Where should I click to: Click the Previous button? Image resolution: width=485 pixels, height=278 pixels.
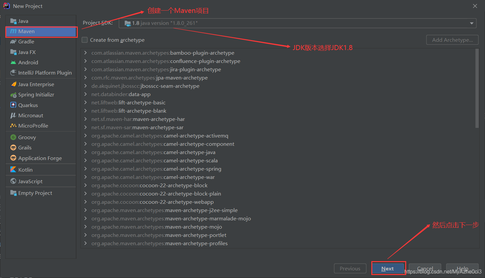[x=350, y=268]
